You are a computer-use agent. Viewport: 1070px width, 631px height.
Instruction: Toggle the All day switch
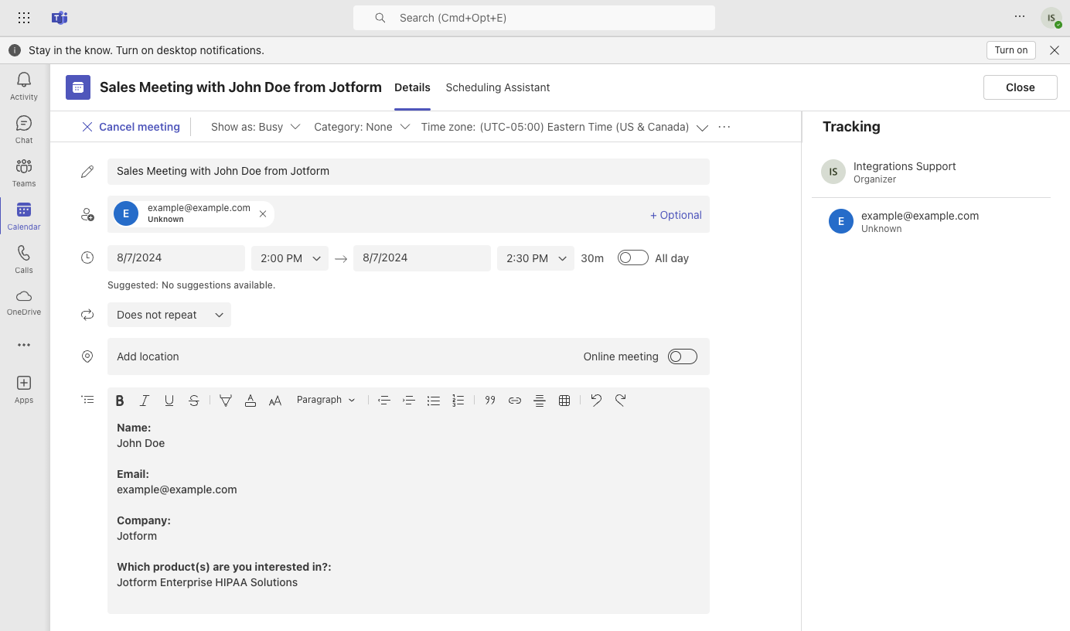(x=633, y=258)
